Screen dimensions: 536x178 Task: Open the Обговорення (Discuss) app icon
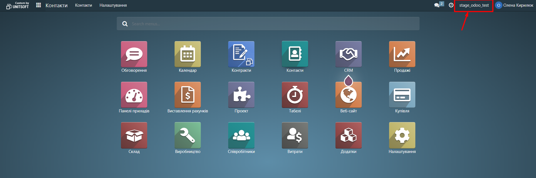[134, 54]
